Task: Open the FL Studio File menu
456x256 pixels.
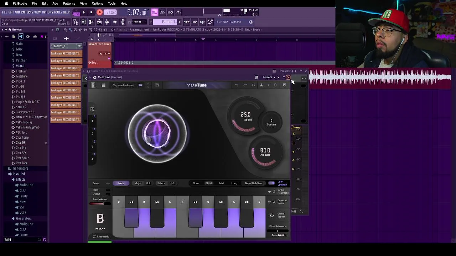Action: coord(35,4)
